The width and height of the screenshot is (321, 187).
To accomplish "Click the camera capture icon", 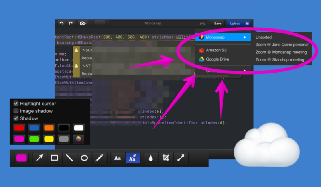I will (x=83, y=24).
